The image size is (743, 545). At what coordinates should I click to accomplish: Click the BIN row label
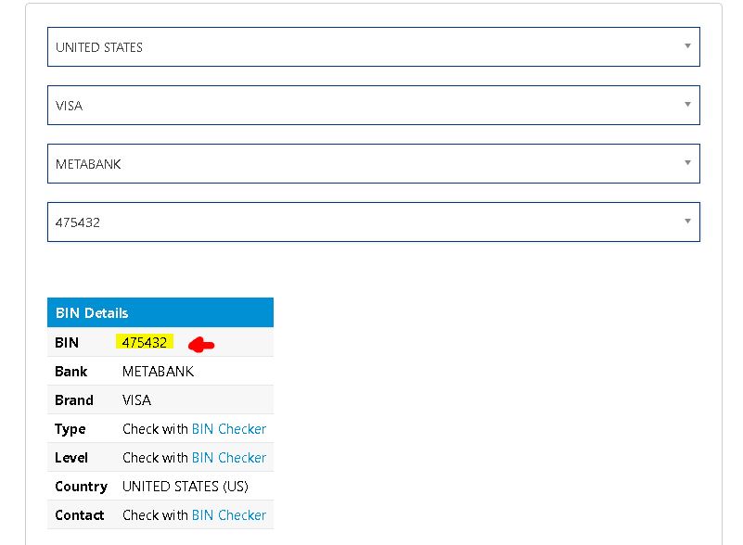(x=67, y=342)
